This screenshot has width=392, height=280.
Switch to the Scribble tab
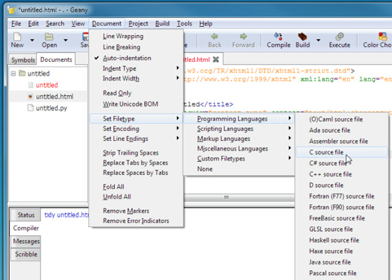click(x=26, y=254)
